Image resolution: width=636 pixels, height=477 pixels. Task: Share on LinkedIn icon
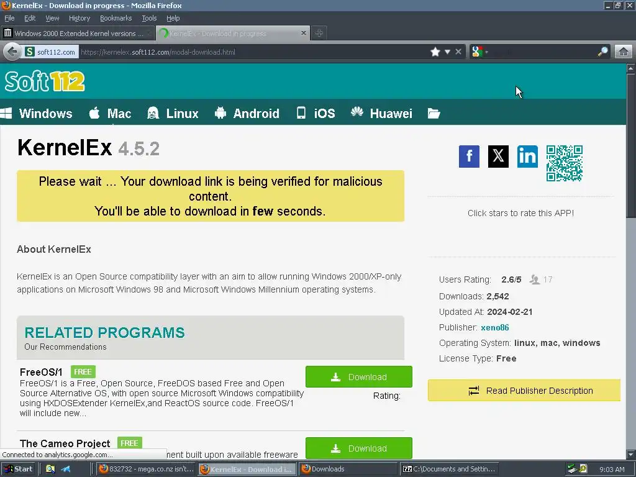coord(527,156)
